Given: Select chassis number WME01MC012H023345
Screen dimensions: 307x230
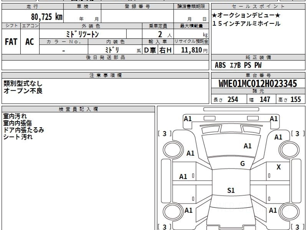Looking at the screenshot, I should pyautogui.click(x=258, y=84).
